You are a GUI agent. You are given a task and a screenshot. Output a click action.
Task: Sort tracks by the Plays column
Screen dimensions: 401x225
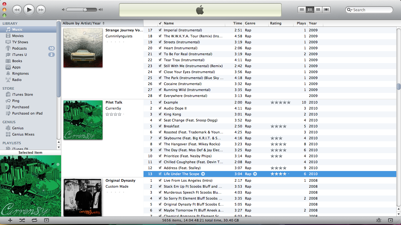(x=301, y=23)
